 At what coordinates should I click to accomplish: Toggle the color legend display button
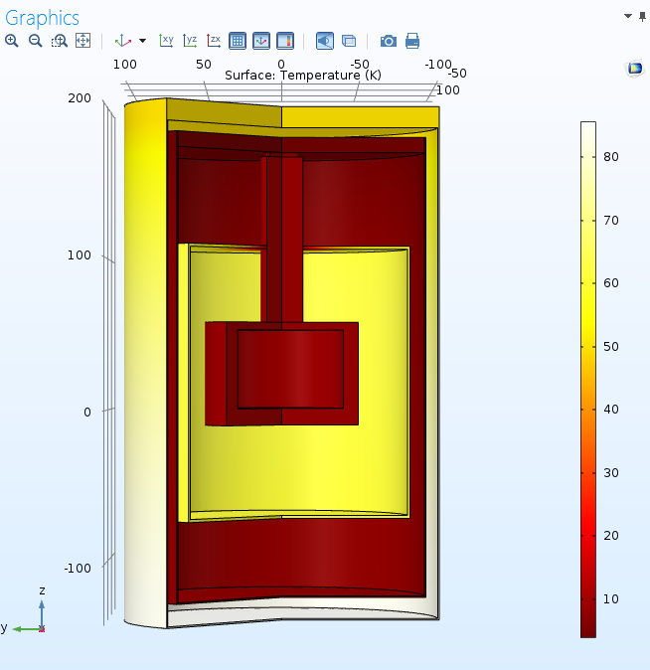pos(284,41)
